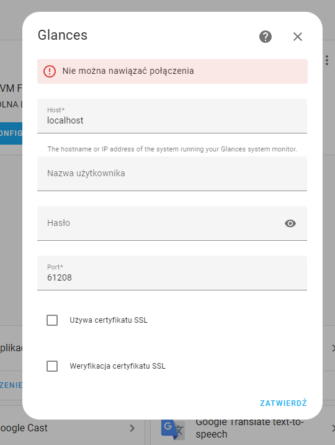Image resolution: width=335 pixels, height=445 pixels.
Task: Click the blue button behind the dialog
Action: click(11, 133)
